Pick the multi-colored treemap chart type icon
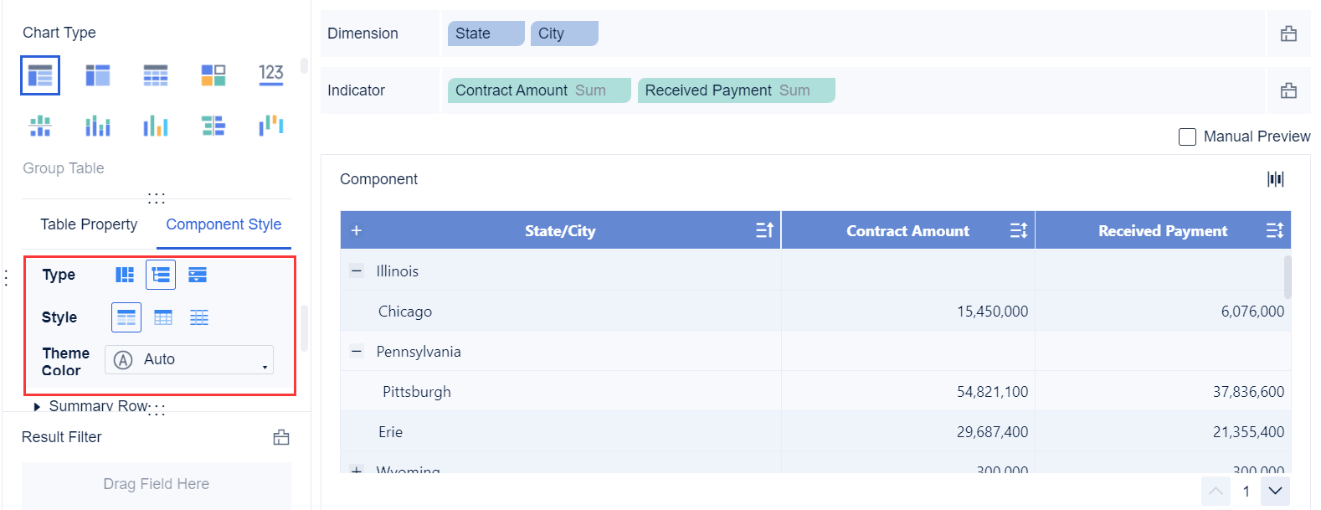Viewport: 1321px width, 510px height. [213, 75]
